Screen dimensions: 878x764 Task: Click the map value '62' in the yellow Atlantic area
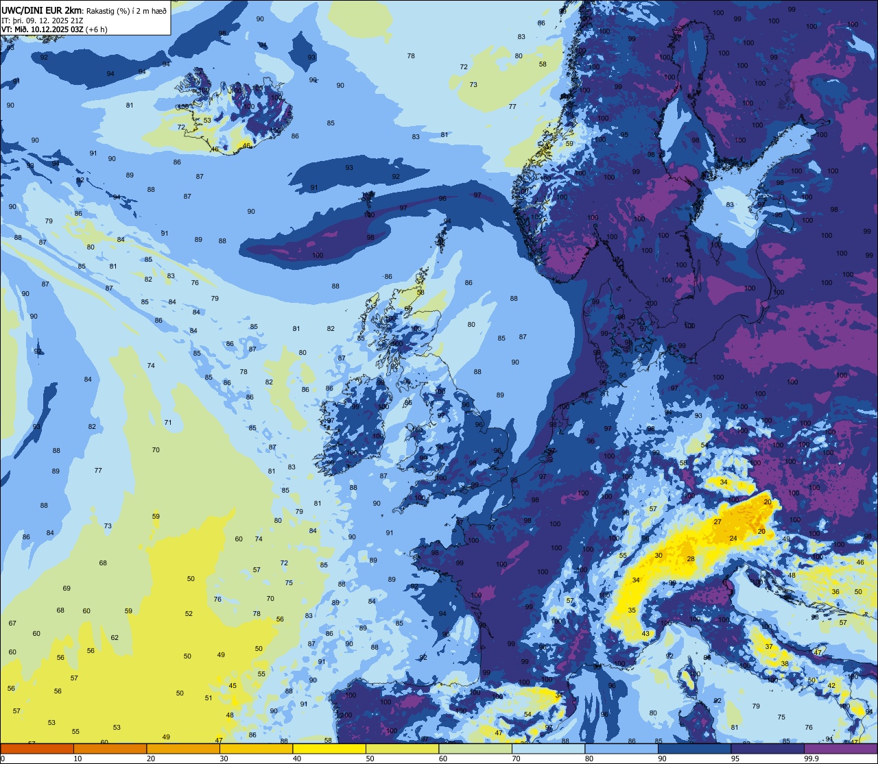point(115,638)
